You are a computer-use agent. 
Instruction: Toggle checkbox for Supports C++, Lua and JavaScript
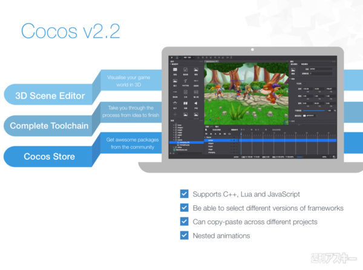185,194
